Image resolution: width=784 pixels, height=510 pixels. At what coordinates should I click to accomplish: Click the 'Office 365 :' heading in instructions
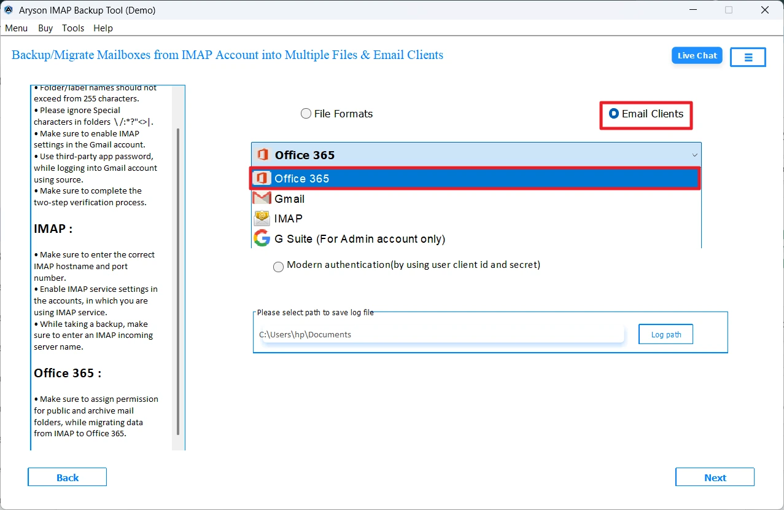68,373
